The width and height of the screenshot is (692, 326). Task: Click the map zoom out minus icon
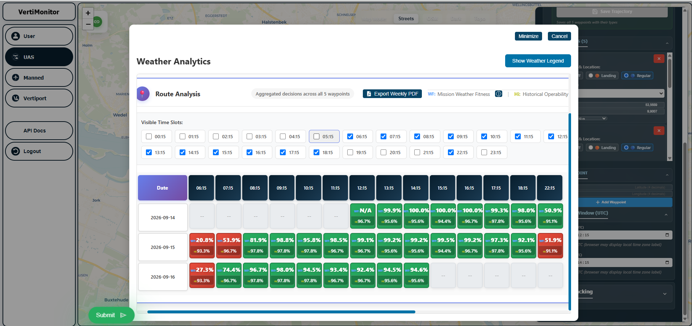tap(88, 25)
